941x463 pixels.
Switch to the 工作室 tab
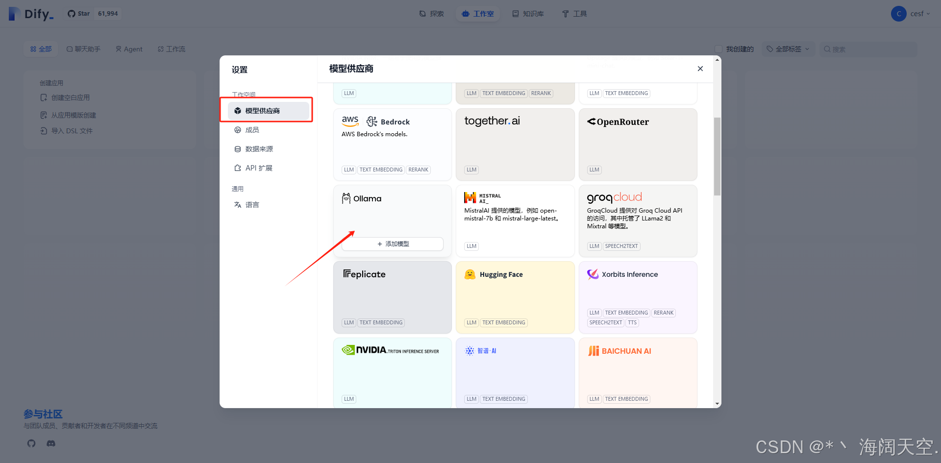[x=478, y=14]
